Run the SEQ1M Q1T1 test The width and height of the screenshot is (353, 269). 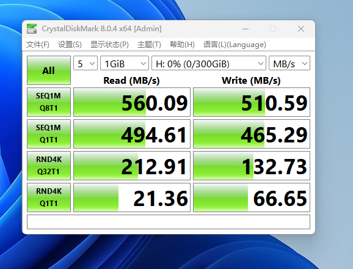(49, 134)
